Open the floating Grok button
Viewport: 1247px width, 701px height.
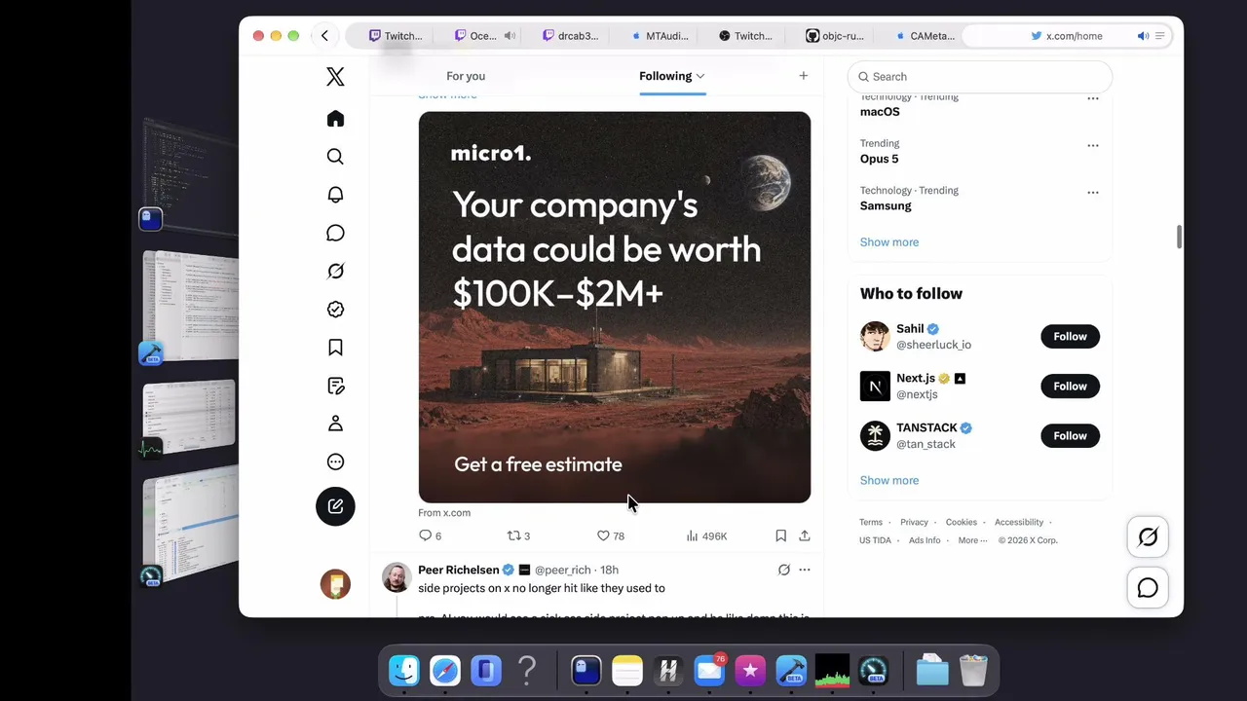point(1148,536)
